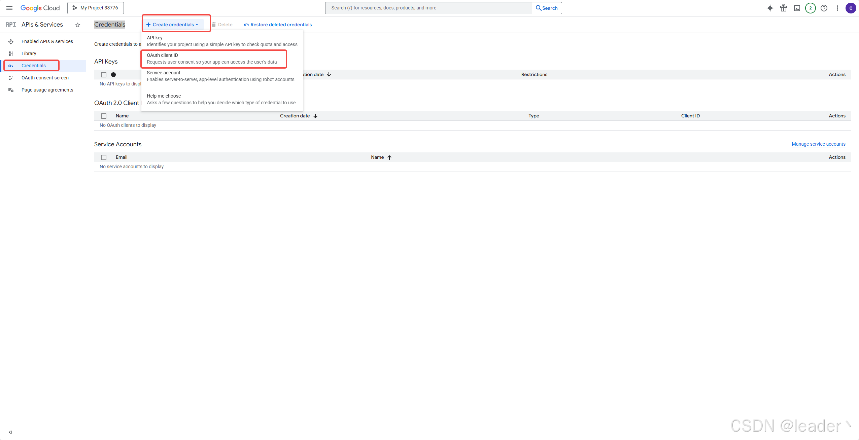
Task: Tick the API Keys select-all checkbox
Action: point(104,75)
